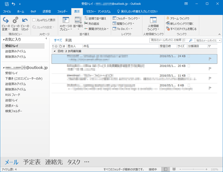Click send/receive icon in quick access toolbar
Viewport: 223px width, 172px height.
pyautogui.click(x=7, y=4)
